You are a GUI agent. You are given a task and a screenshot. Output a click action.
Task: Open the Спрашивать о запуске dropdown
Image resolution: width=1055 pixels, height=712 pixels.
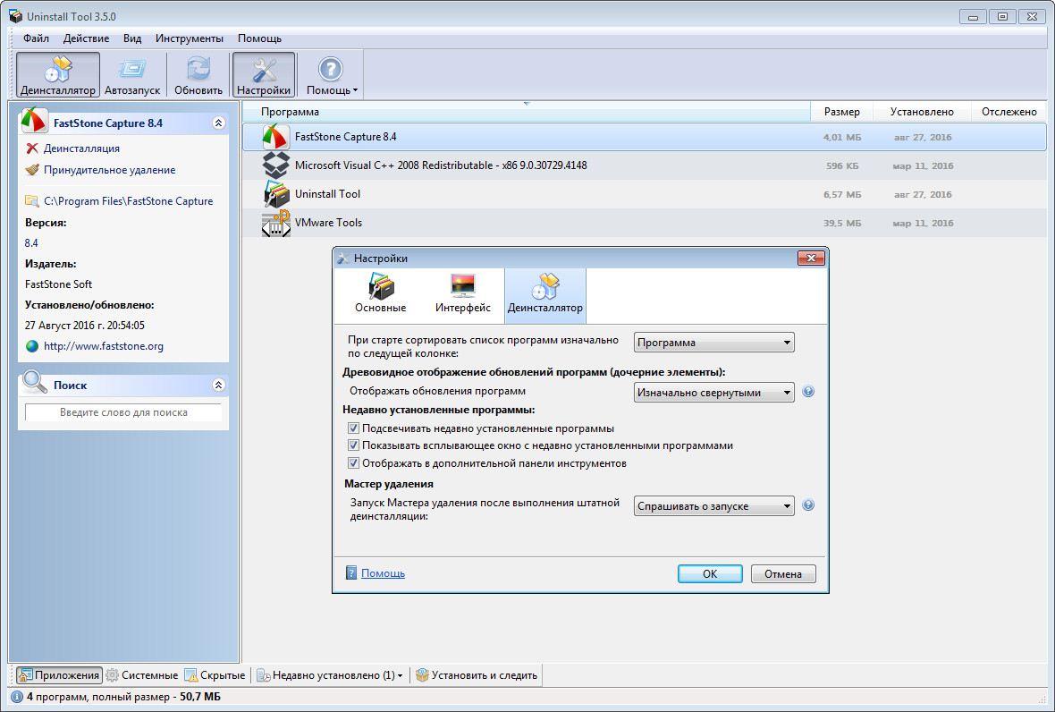tap(713, 506)
